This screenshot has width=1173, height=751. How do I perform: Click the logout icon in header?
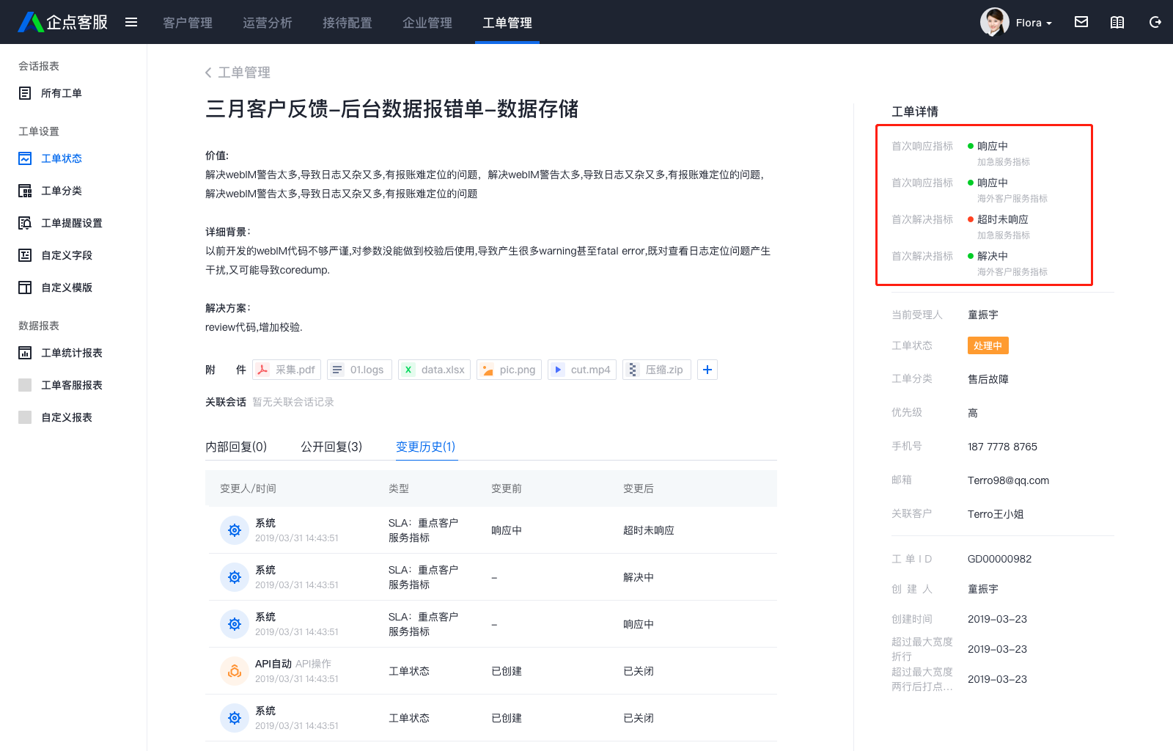tap(1155, 22)
